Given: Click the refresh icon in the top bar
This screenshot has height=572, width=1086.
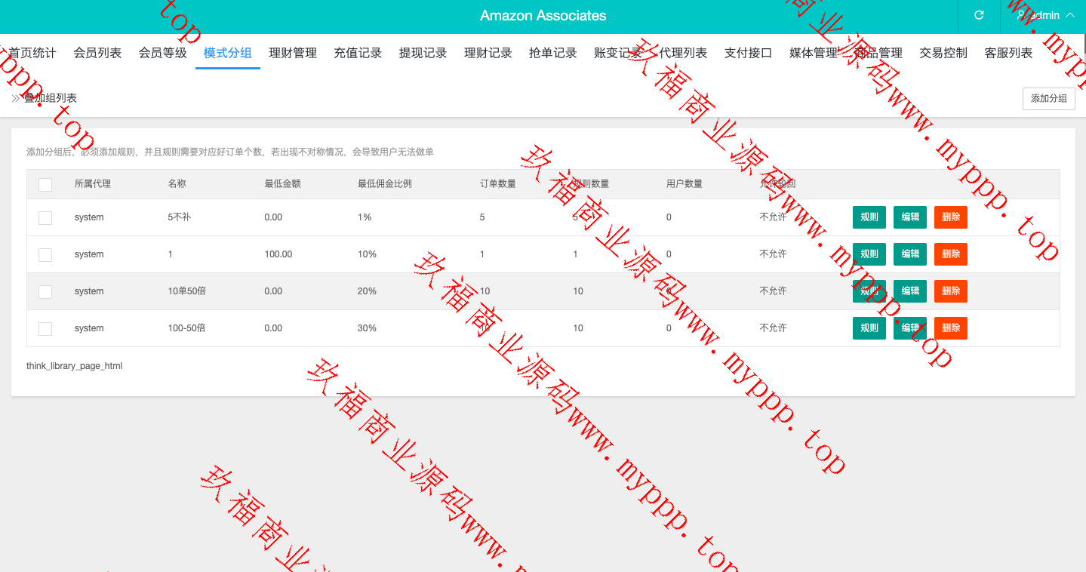Looking at the screenshot, I should (979, 15).
